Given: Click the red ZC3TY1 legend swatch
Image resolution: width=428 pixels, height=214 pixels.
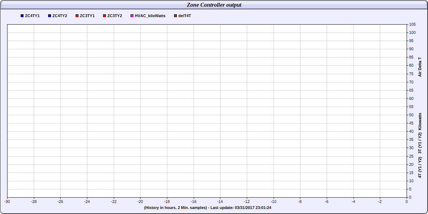Looking at the screenshot, I should coord(77,16).
